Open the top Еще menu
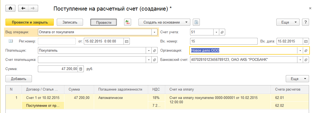This screenshot has width=312, height=113. [x=288, y=22]
